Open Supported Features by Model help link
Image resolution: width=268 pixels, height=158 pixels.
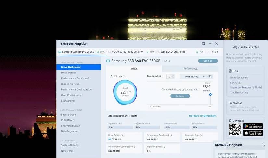tap(246, 87)
